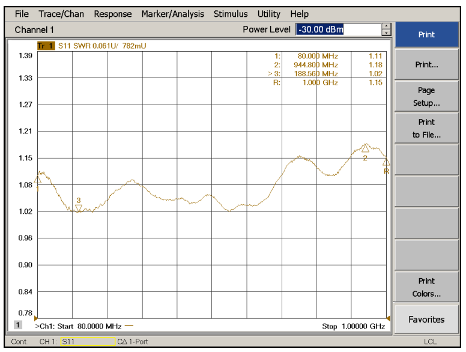Select marker 3 triangle on the trace
The width and height of the screenshot is (466, 352).
pos(78,208)
